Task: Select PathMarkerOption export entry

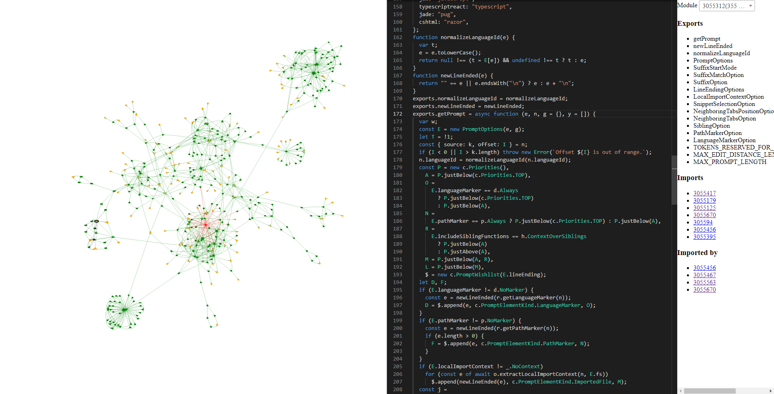Action: pyautogui.click(x=718, y=133)
